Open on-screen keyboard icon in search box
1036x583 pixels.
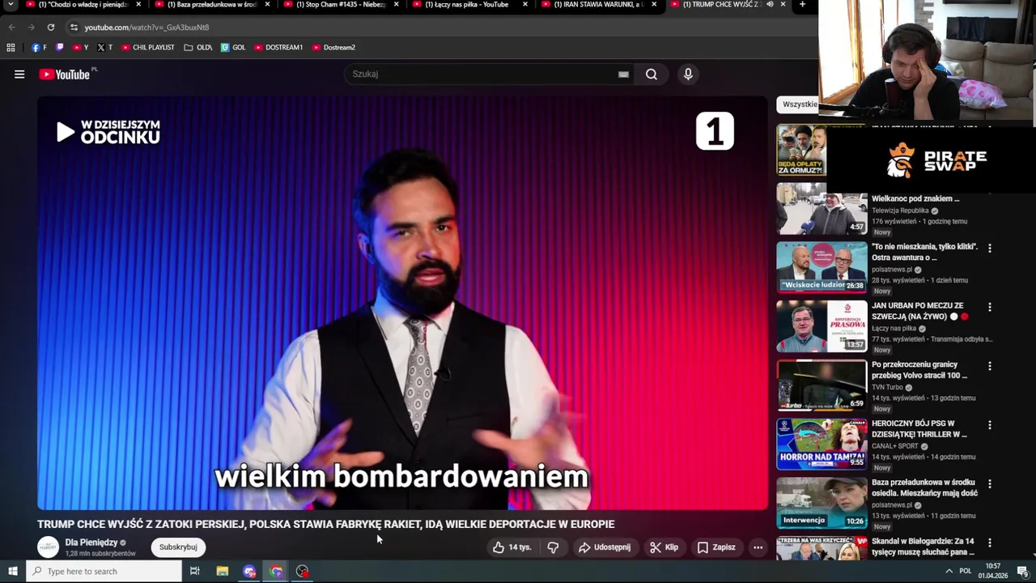pyautogui.click(x=623, y=74)
